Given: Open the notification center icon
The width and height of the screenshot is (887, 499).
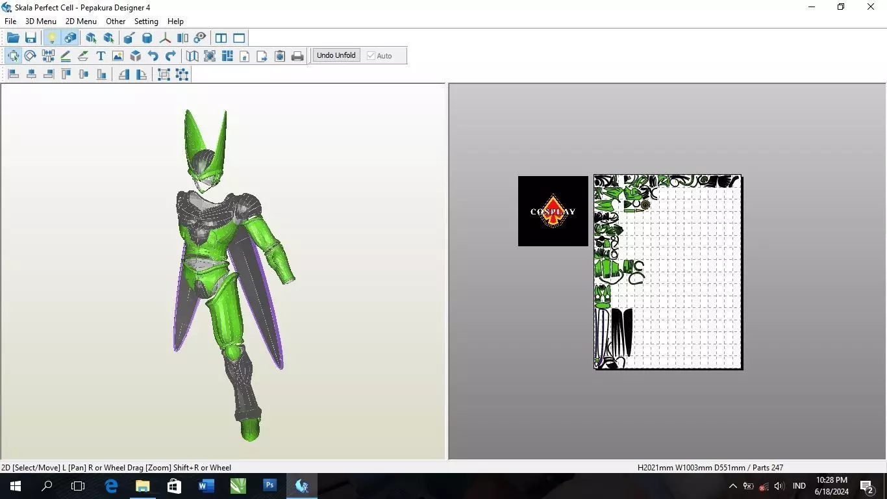Looking at the screenshot, I should (867, 486).
